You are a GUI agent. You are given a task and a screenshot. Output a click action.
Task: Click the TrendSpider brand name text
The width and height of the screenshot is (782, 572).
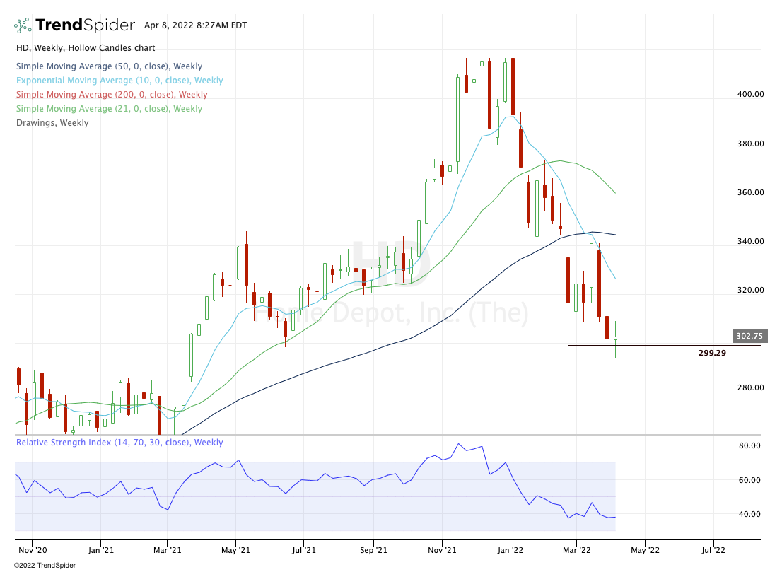[85, 25]
